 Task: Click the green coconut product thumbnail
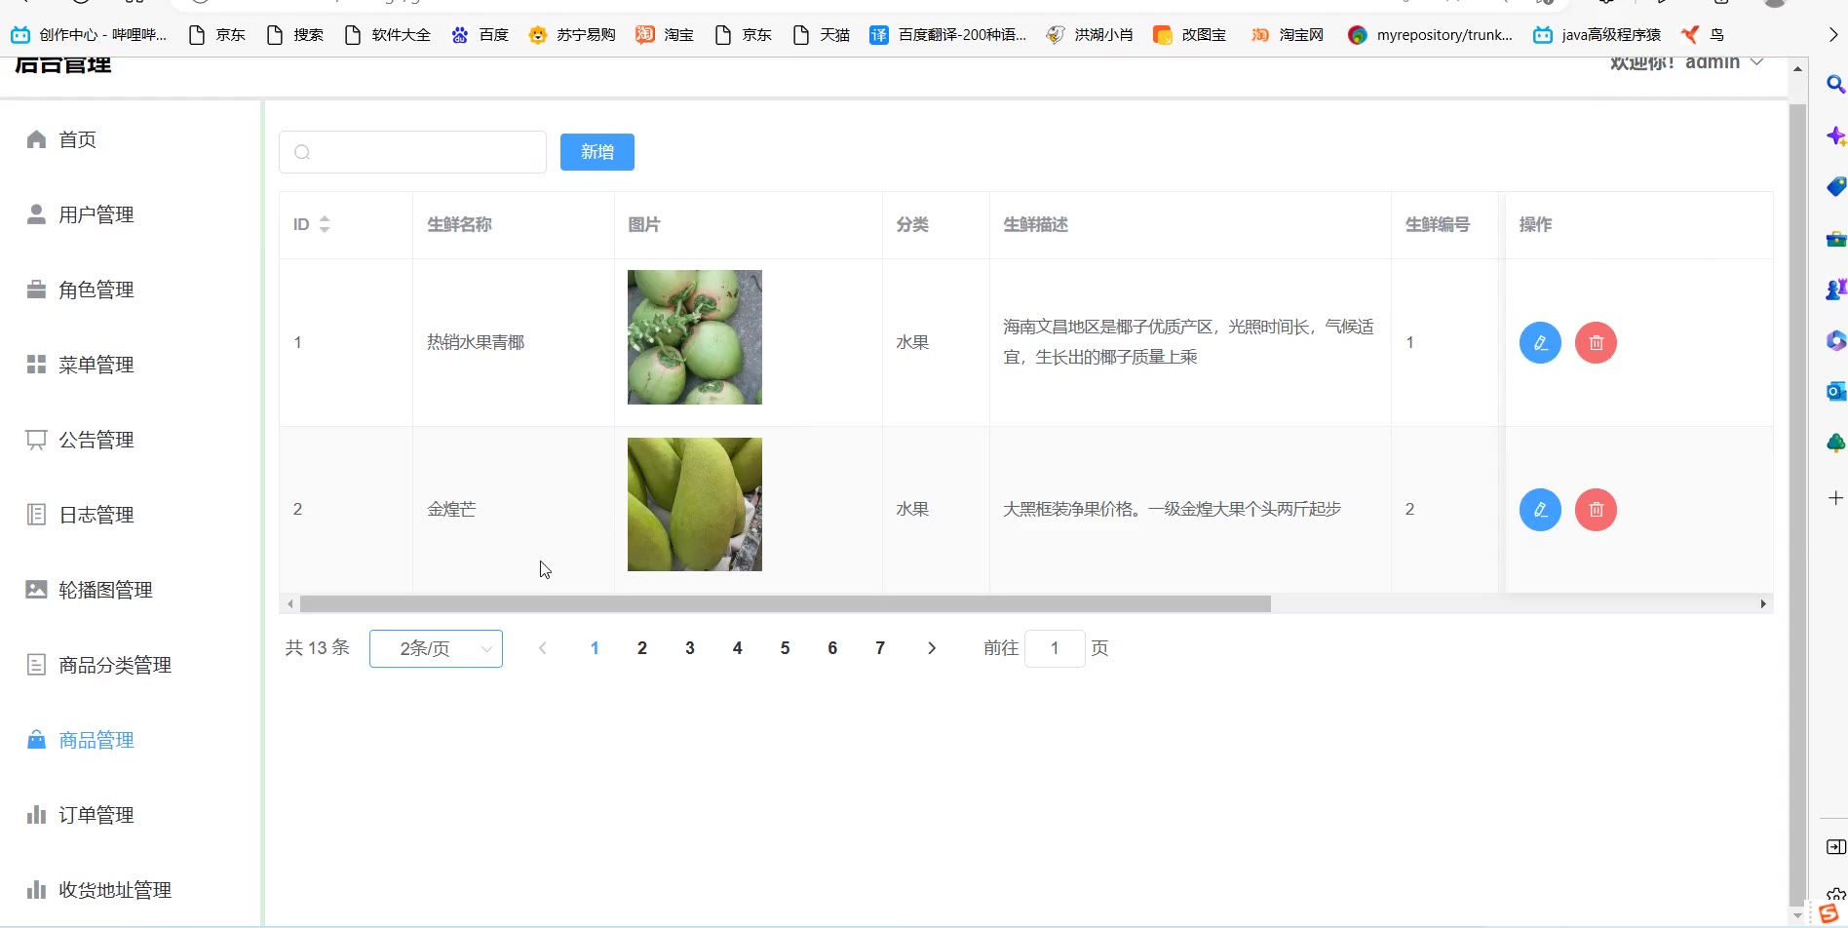pyautogui.click(x=694, y=337)
